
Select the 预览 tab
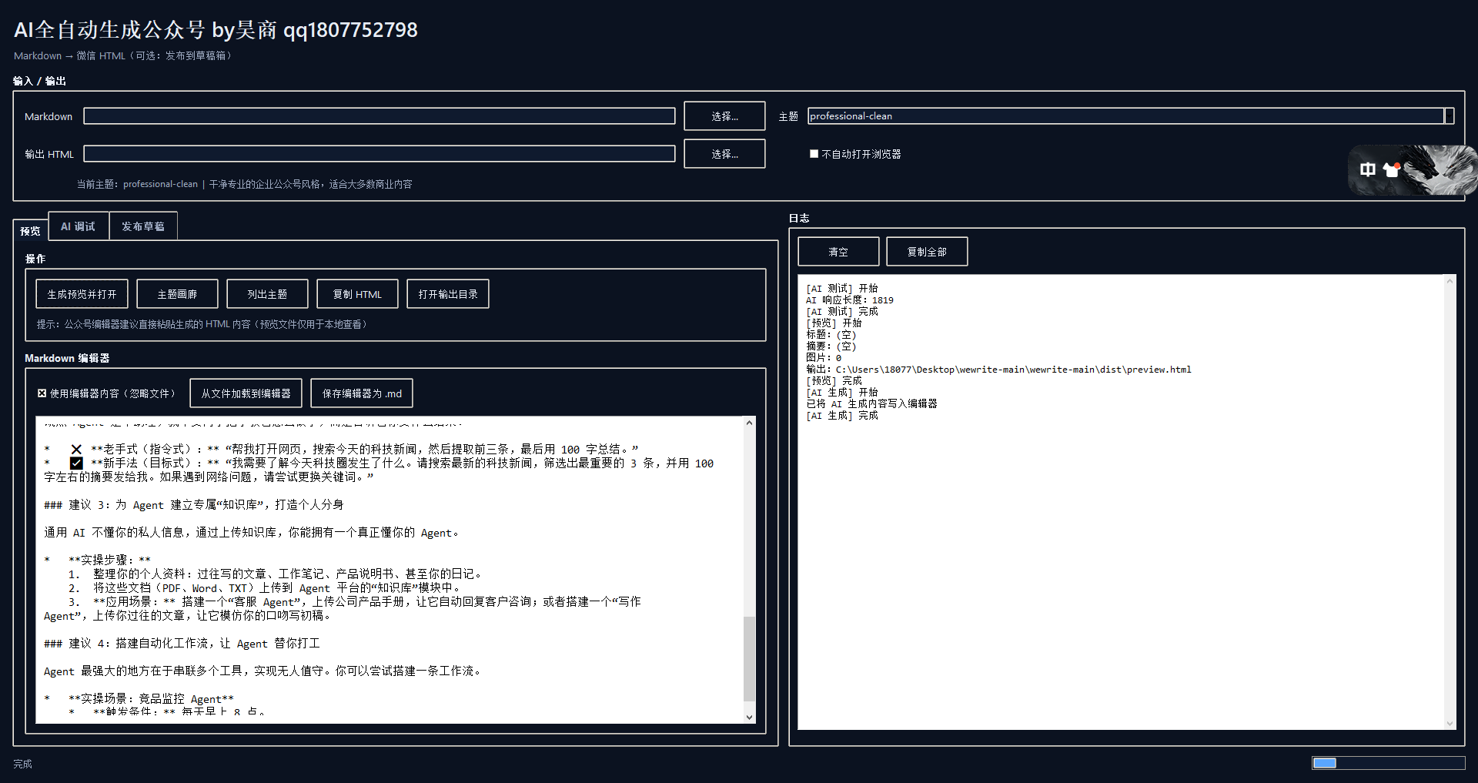[30, 230]
